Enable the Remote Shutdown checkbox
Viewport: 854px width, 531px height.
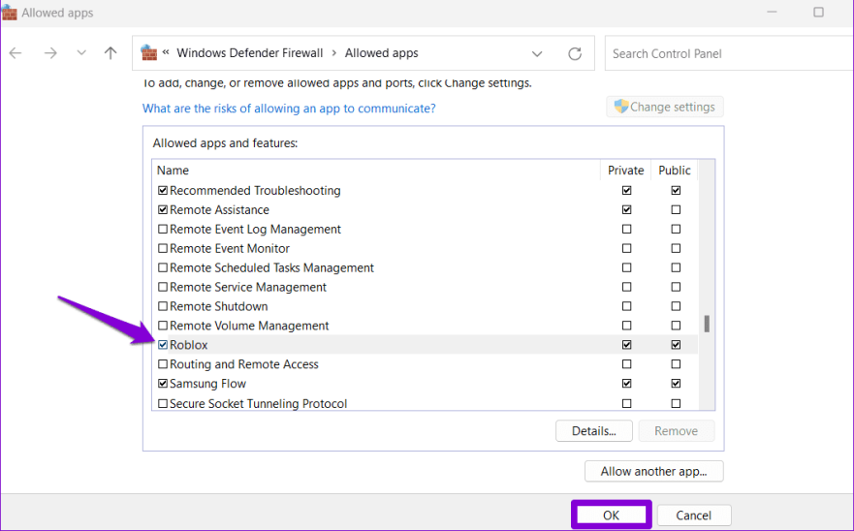pos(163,306)
